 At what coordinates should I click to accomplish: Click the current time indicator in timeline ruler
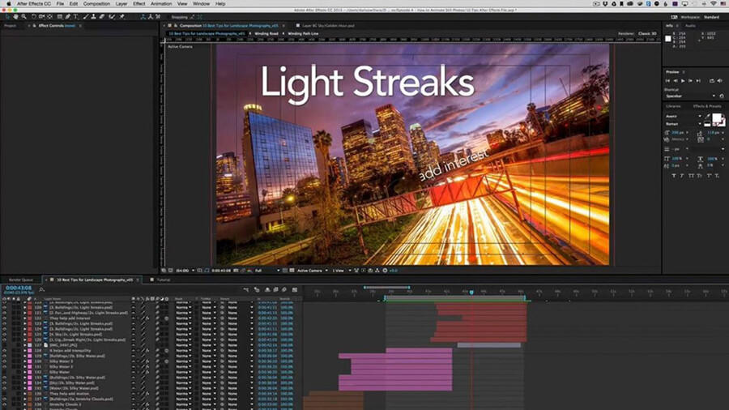(x=471, y=292)
